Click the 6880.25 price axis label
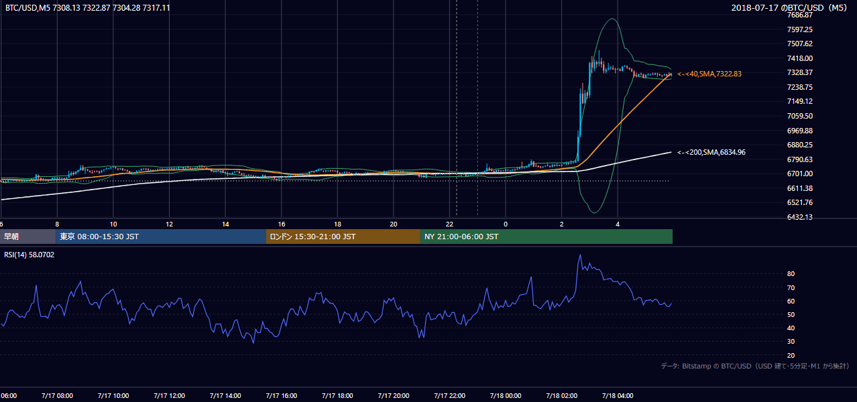The image size is (857, 402). click(x=800, y=145)
